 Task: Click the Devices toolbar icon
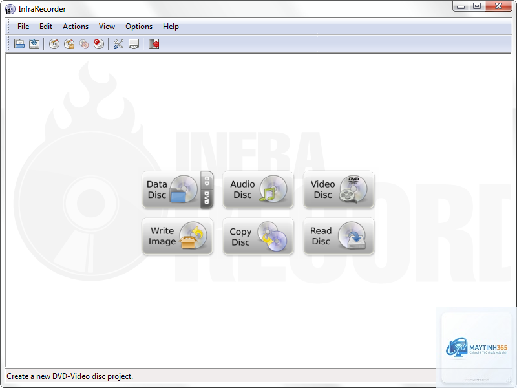(x=134, y=44)
